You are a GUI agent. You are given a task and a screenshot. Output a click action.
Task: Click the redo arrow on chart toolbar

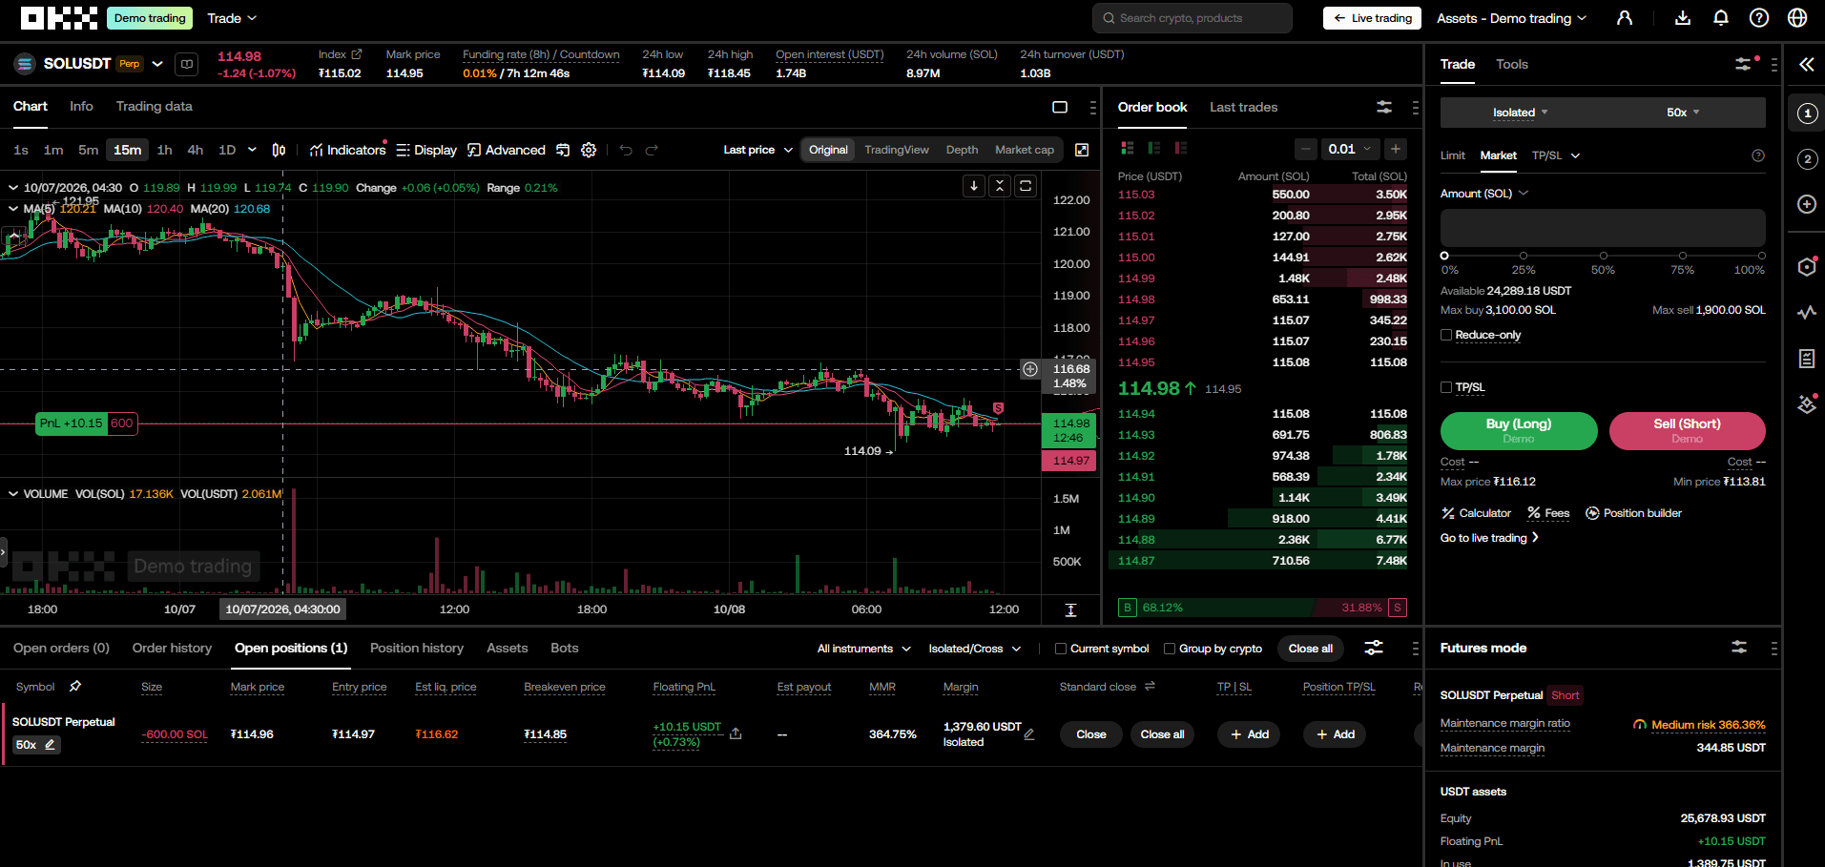[652, 150]
